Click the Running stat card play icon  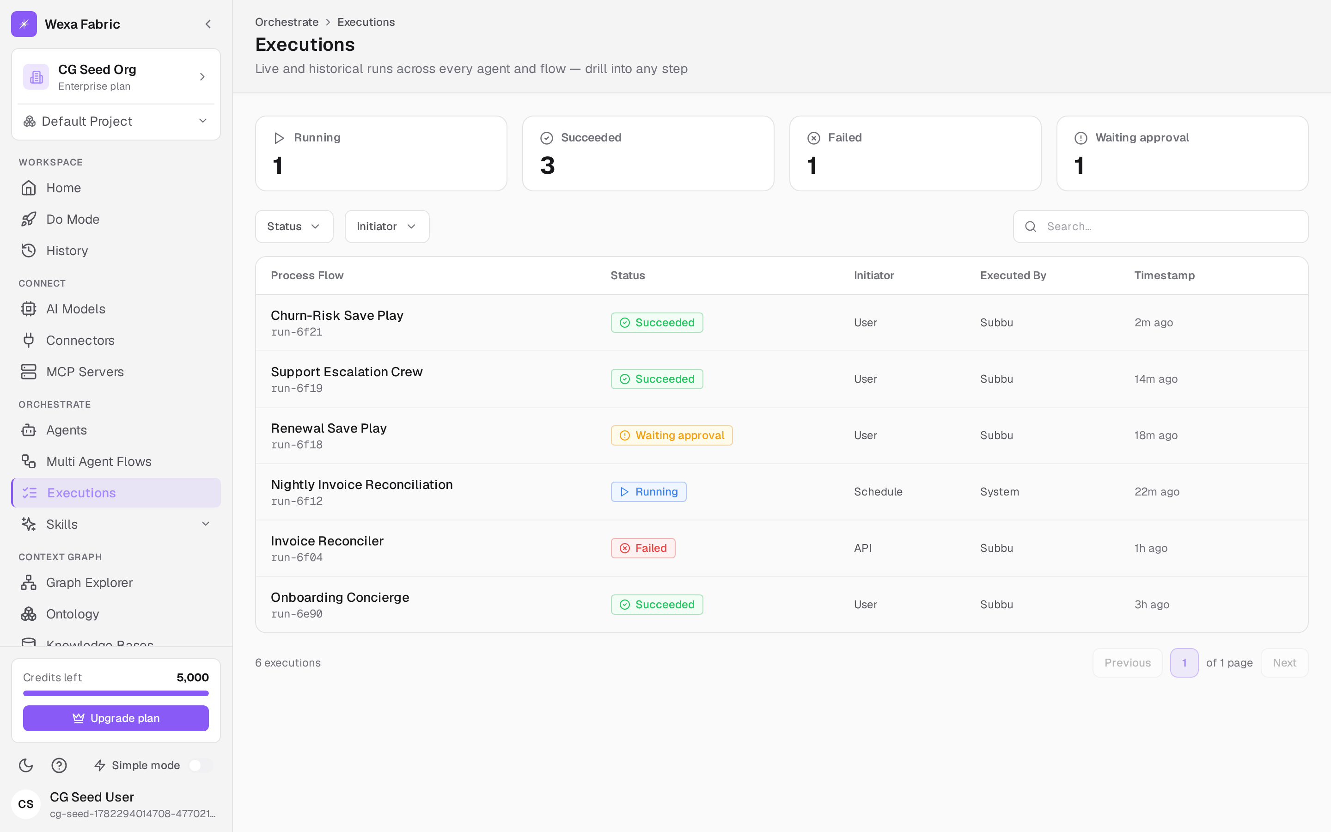(x=280, y=138)
